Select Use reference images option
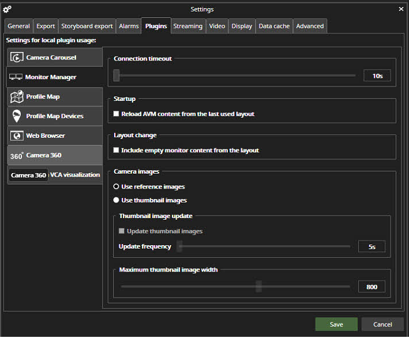 [116, 187]
